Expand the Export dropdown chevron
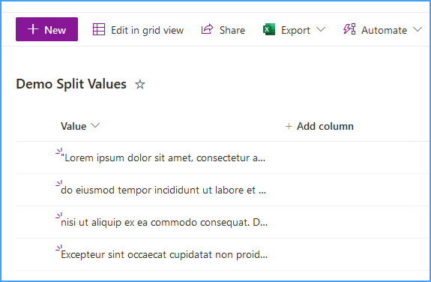The width and height of the screenshot is (431, 282). [x=321, y=29]
